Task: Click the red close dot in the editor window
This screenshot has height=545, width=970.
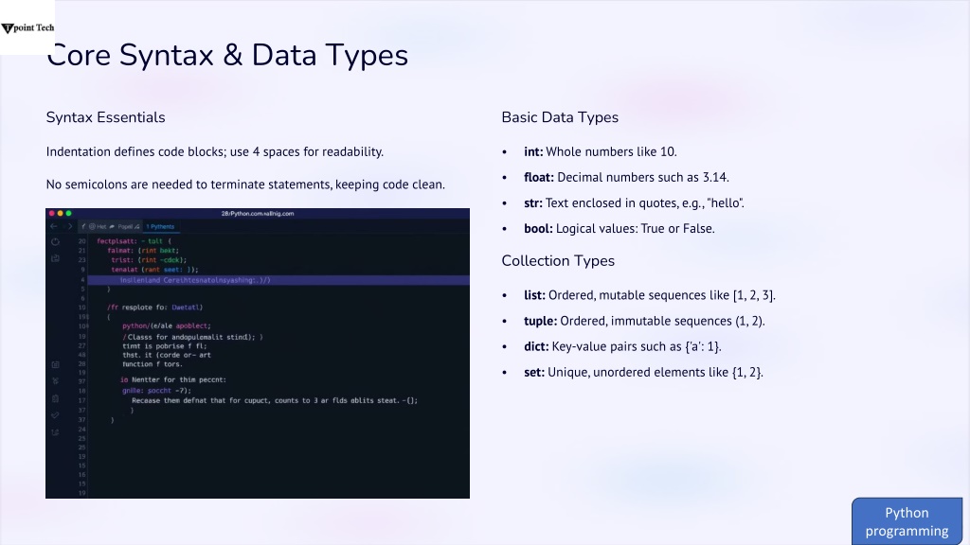Action: point(52,213)
